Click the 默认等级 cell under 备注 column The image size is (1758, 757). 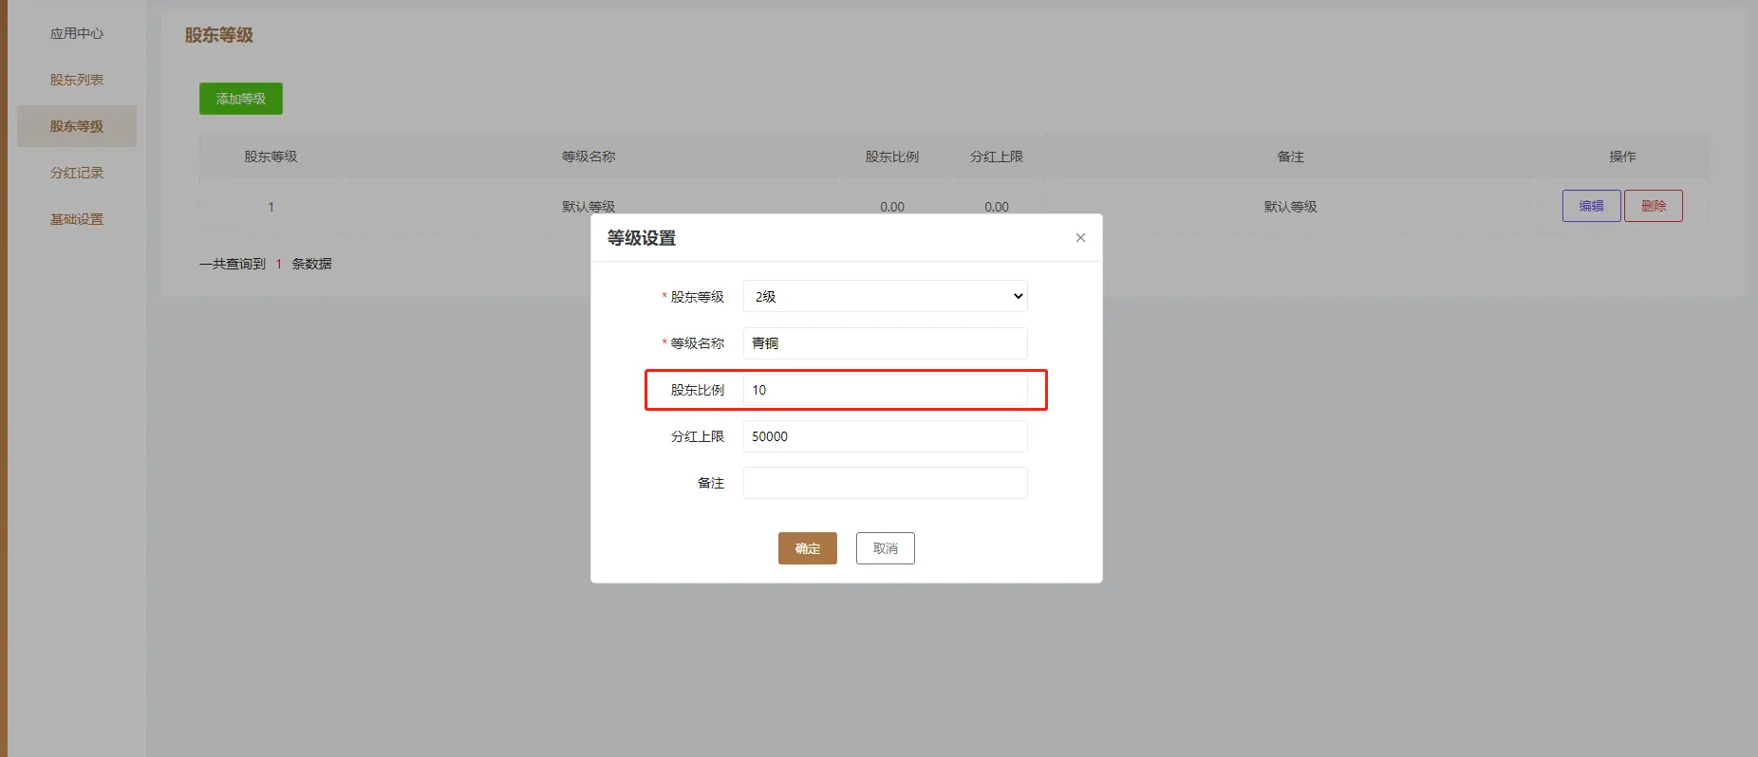click(1290, 207)
